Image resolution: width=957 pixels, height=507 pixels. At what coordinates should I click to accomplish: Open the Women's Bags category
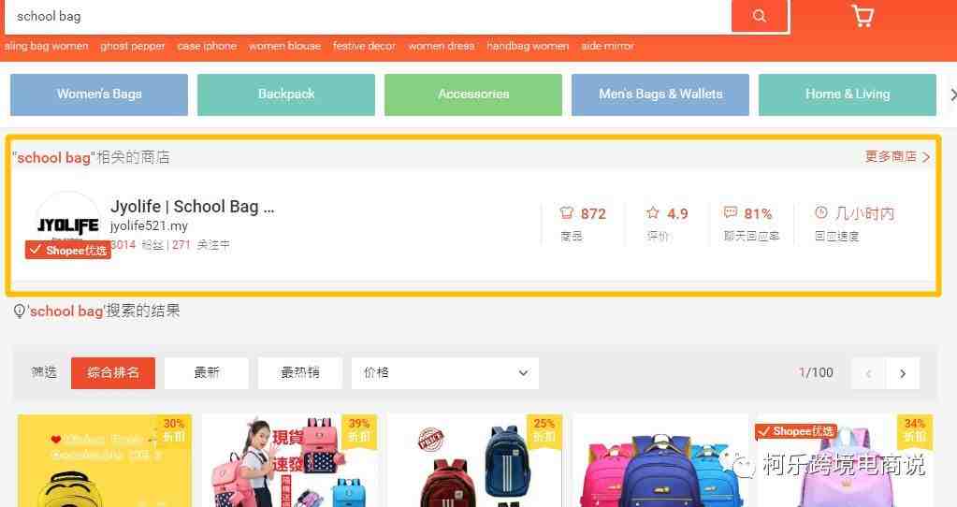pos(99,94)
